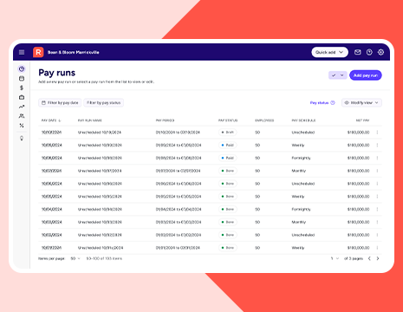
Task: Change the items per page dropdown
Action: pyautogui.click(x=75, y=258)
